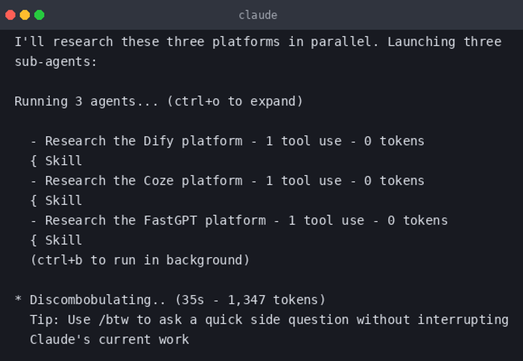The height and width of the screenshot is (361, 523).
Task: Click the yellow minimize window button
Action: click(x=25, y=15)
